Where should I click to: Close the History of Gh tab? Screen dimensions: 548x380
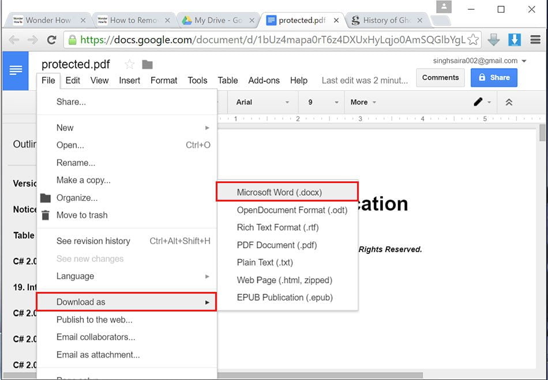click(420, 20)
